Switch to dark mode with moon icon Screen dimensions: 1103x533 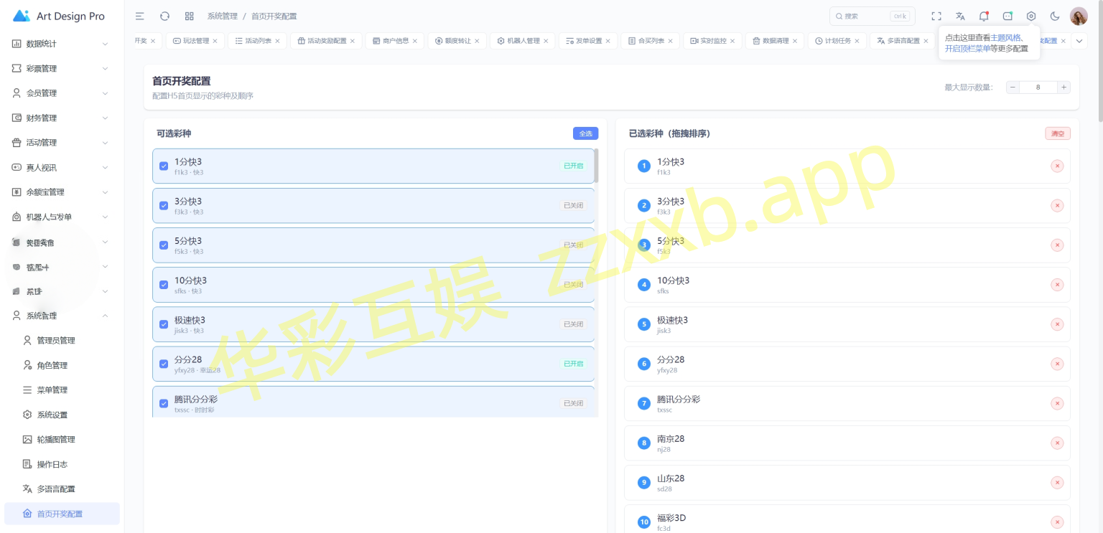pos(1054,16)
